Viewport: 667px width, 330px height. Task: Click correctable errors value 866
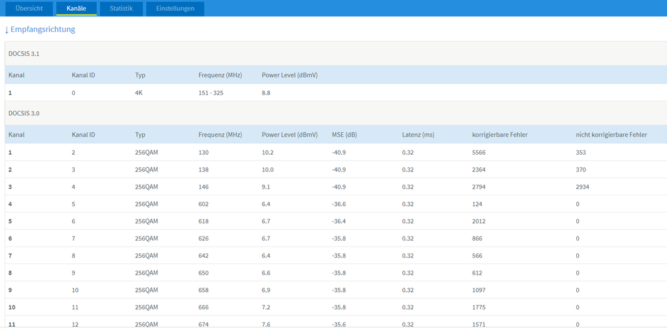477,239
